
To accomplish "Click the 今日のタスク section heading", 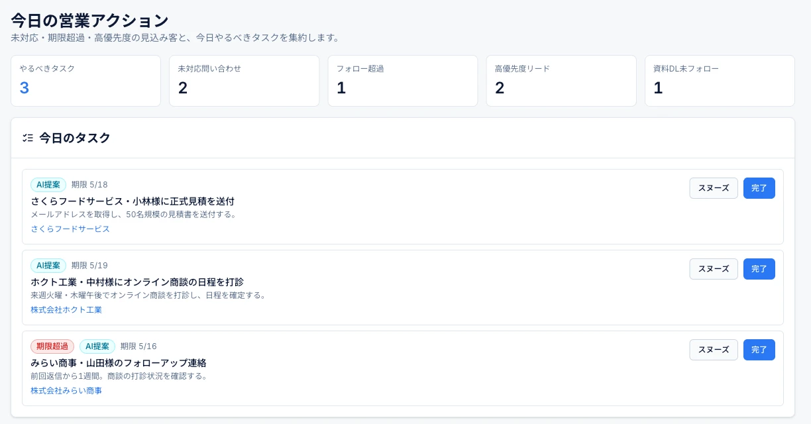I will point(75,138).
